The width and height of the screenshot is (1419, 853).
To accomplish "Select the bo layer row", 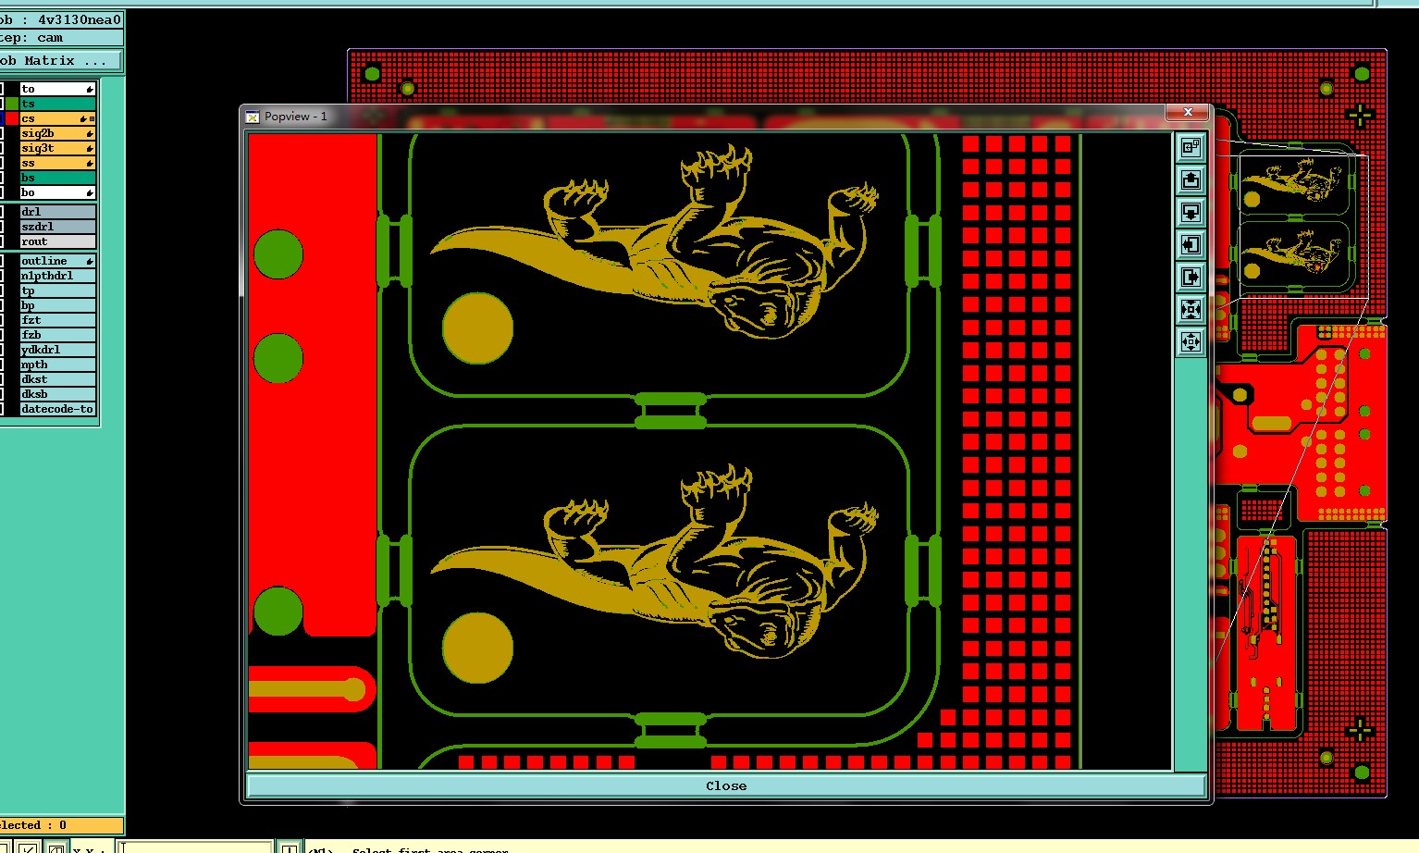I will coord(57,192).
